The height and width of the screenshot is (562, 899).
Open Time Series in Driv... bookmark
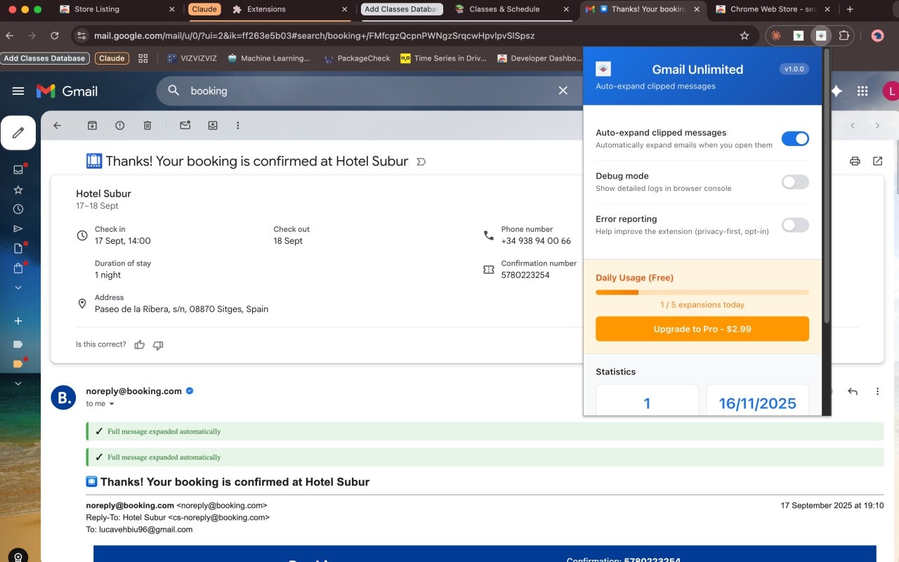443,58
